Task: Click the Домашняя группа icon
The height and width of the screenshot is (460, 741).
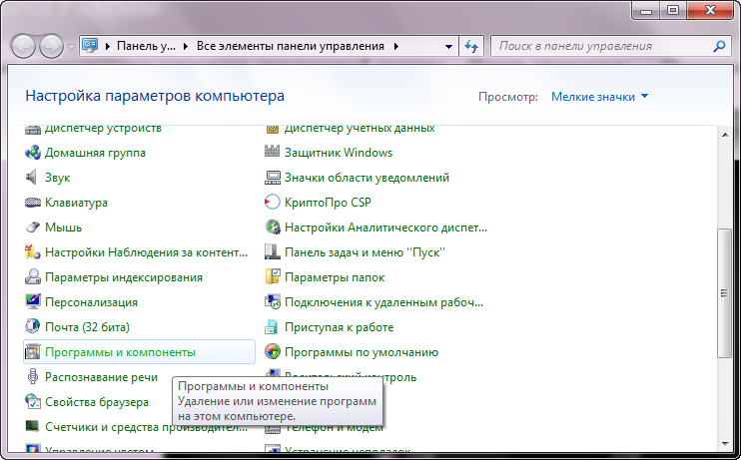Action: (x=33, y=153)
